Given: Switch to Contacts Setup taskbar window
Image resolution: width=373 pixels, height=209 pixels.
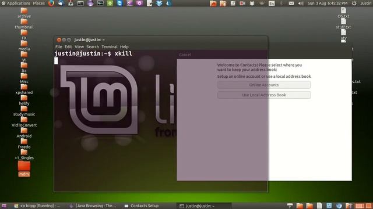Looking at the screenshot, I should 142,206.
